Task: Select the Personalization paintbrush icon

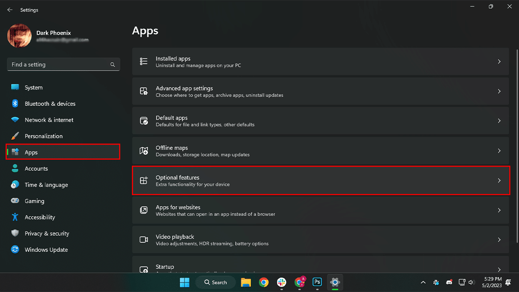Action: 15,136
